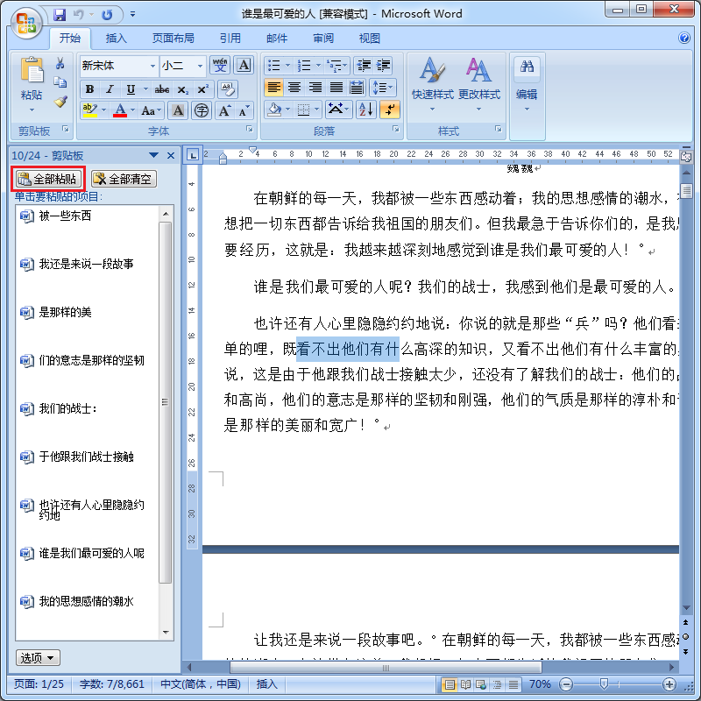Toggle Bold formatting
Screen dimensions: 701x701
[x=89, y=89]
